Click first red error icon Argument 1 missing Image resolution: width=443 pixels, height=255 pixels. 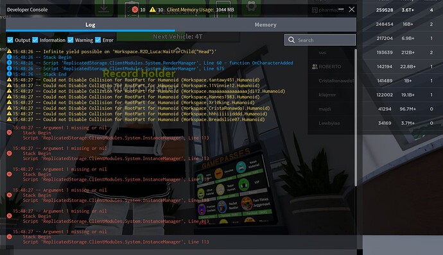(10, 132)
